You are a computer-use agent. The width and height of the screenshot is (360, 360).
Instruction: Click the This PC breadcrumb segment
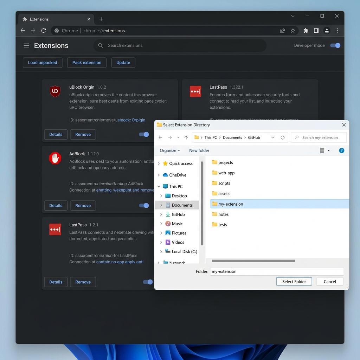click(211, 137)
